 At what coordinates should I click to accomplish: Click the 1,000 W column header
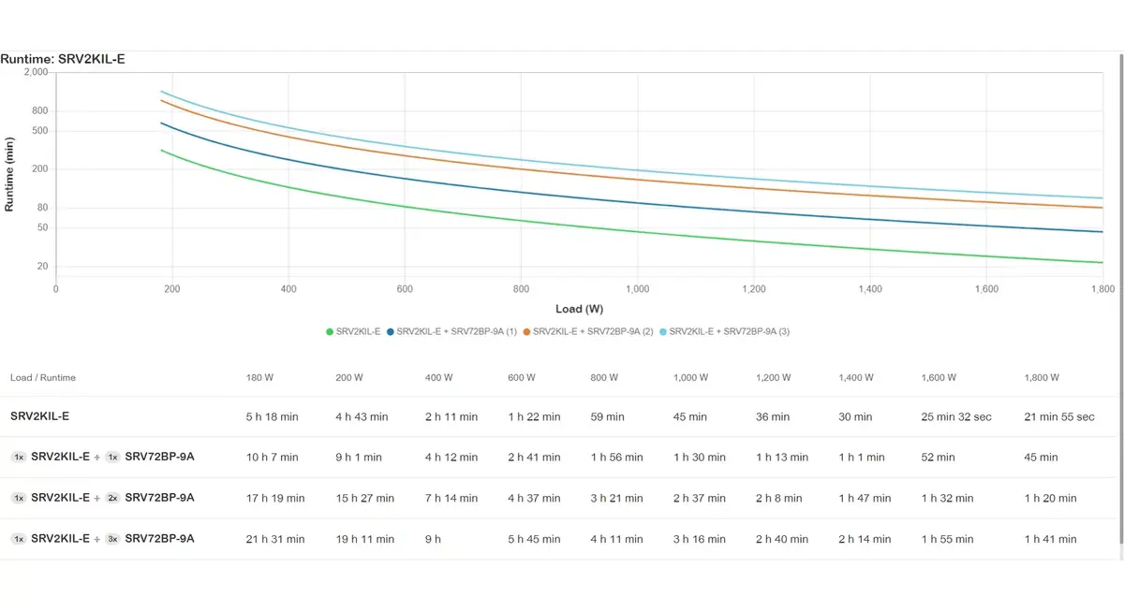click(692, 378)
